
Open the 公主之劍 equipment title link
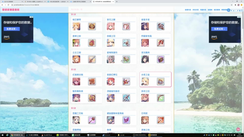pos(77,53)
